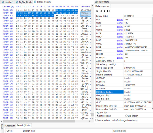Click the ULEB128 go to link
The width and height of the screenshot is (153, 133).
(x=120, y=58)
